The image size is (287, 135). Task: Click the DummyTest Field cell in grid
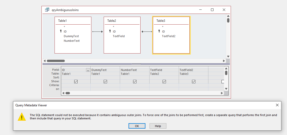pyautogui.click(x=105, y=70)
